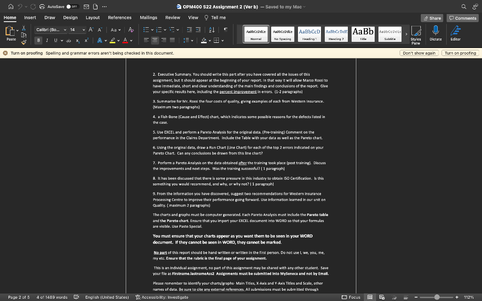Screen dimensions: 482x301
Task: Switch to Web Layout view
Action: (382, 297)
